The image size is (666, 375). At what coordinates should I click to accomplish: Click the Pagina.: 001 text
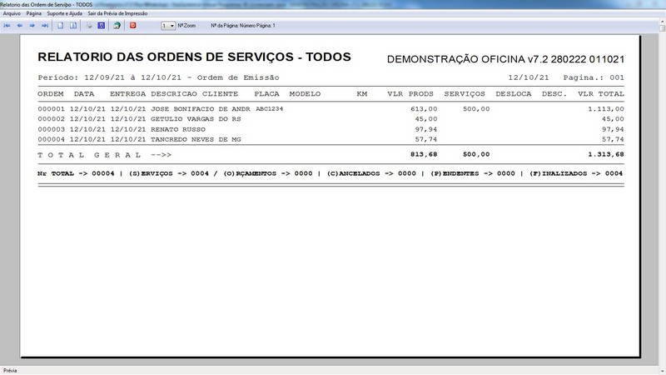click(594, 77)
